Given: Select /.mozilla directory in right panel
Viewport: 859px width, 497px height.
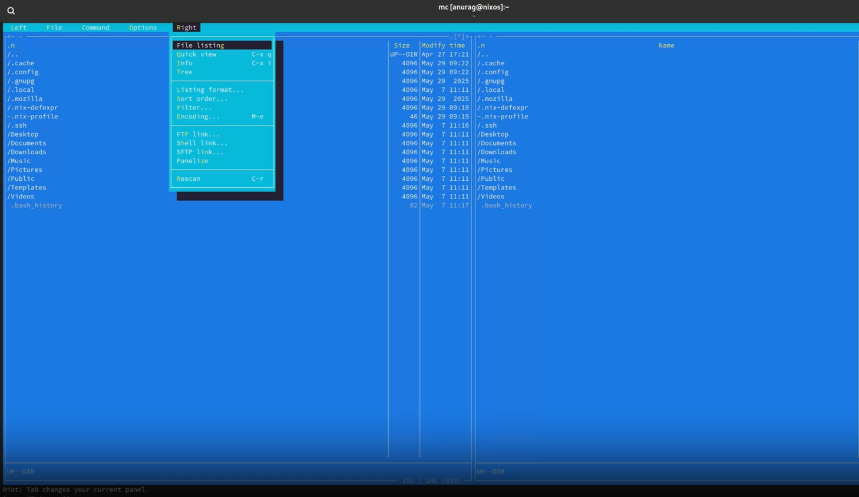Looking at the screenshot, I should pyautogui.click(x=495, y=99).
